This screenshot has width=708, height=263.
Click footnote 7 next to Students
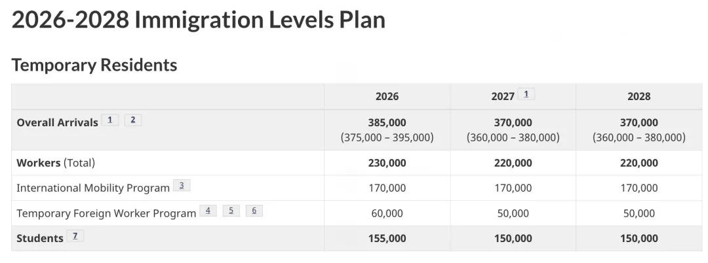tap(75, 236)
